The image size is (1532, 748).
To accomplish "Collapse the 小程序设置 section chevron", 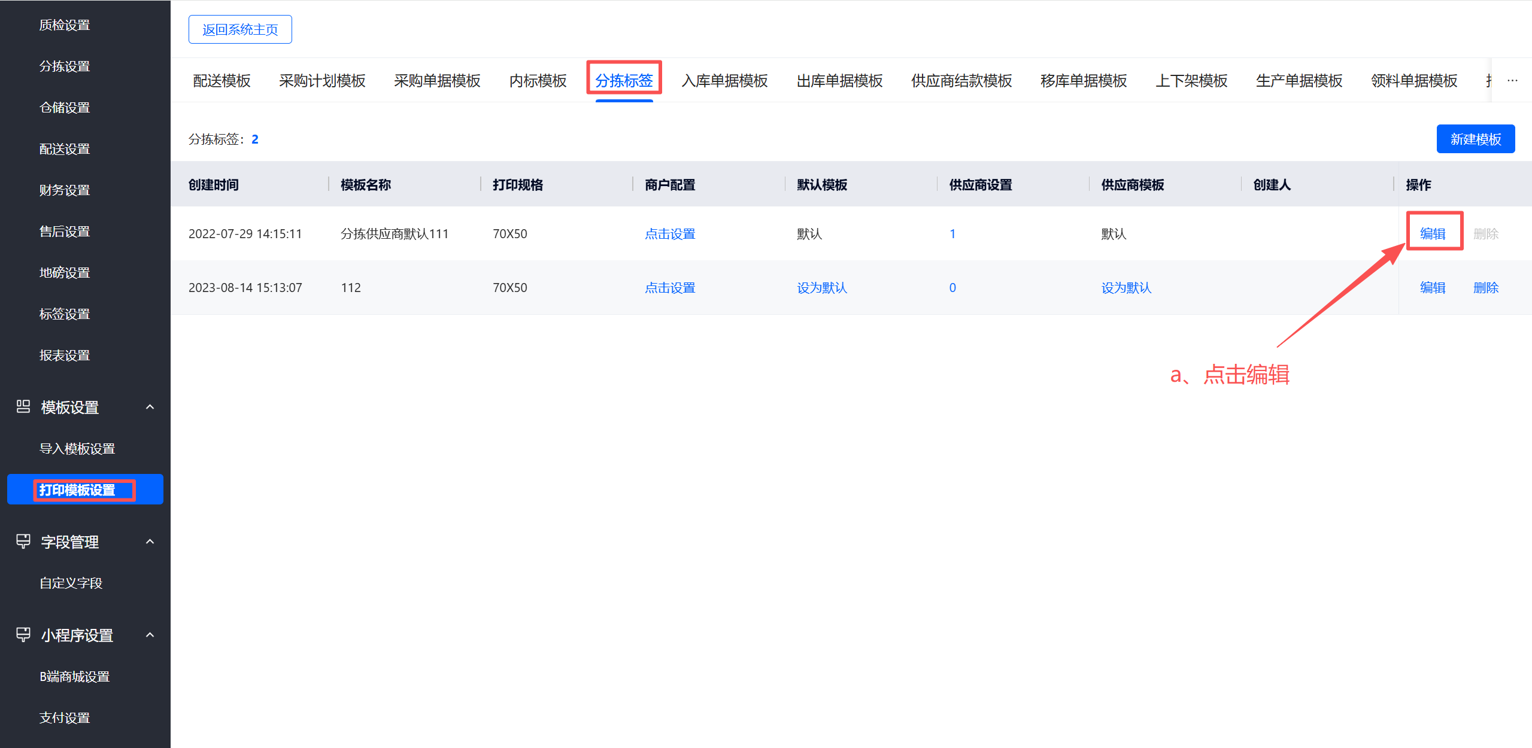I will [150, 635].
